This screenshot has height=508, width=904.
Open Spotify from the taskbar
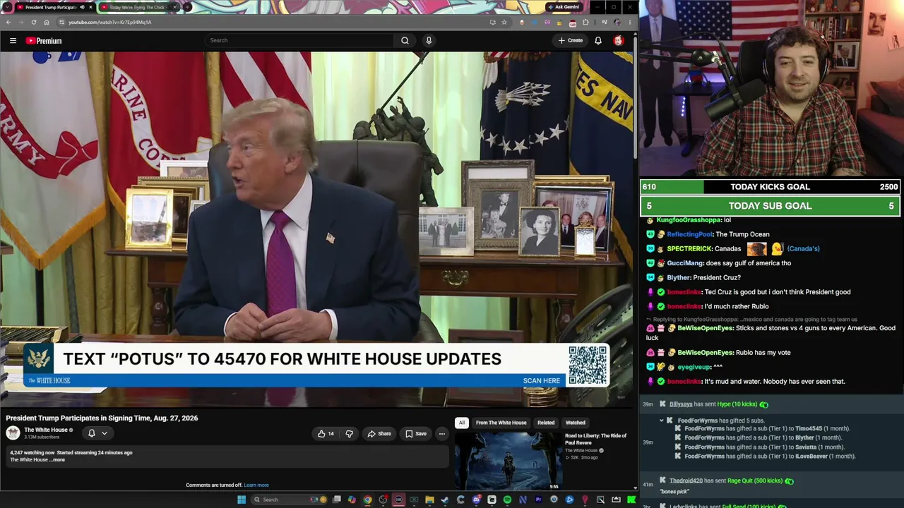(x=507, y=500)
